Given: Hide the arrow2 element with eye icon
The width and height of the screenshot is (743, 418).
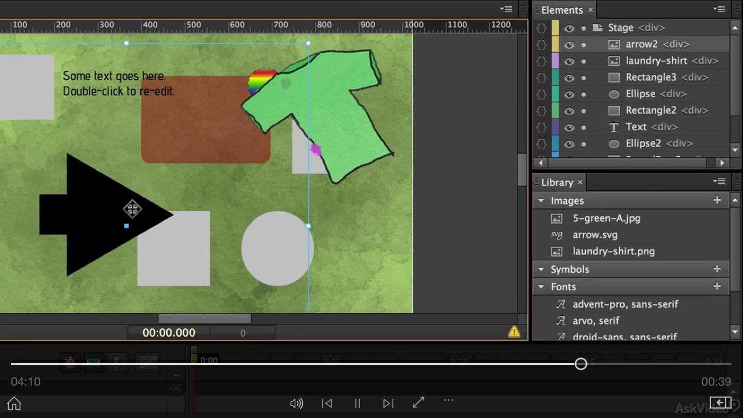Looking at the screenshot, I should tap(569, 44).
